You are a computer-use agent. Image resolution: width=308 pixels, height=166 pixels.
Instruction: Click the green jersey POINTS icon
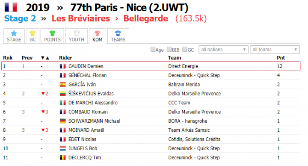click(53, 33)
